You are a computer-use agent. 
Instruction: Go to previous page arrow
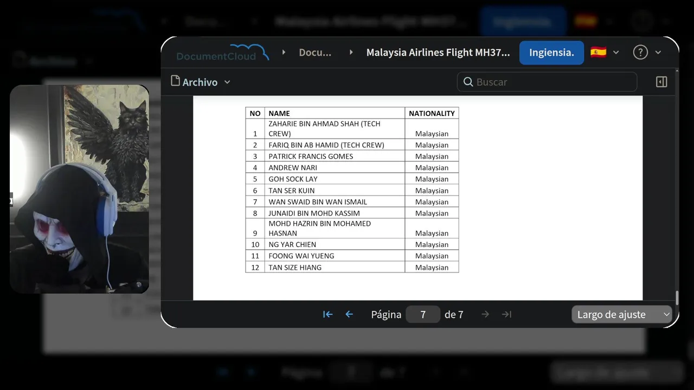click(349, 314)
